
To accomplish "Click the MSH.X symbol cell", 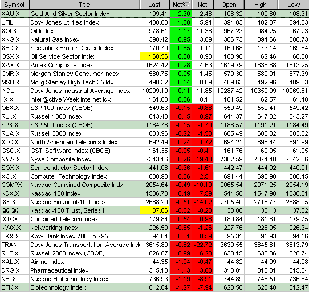I will [x=15, y=82].
